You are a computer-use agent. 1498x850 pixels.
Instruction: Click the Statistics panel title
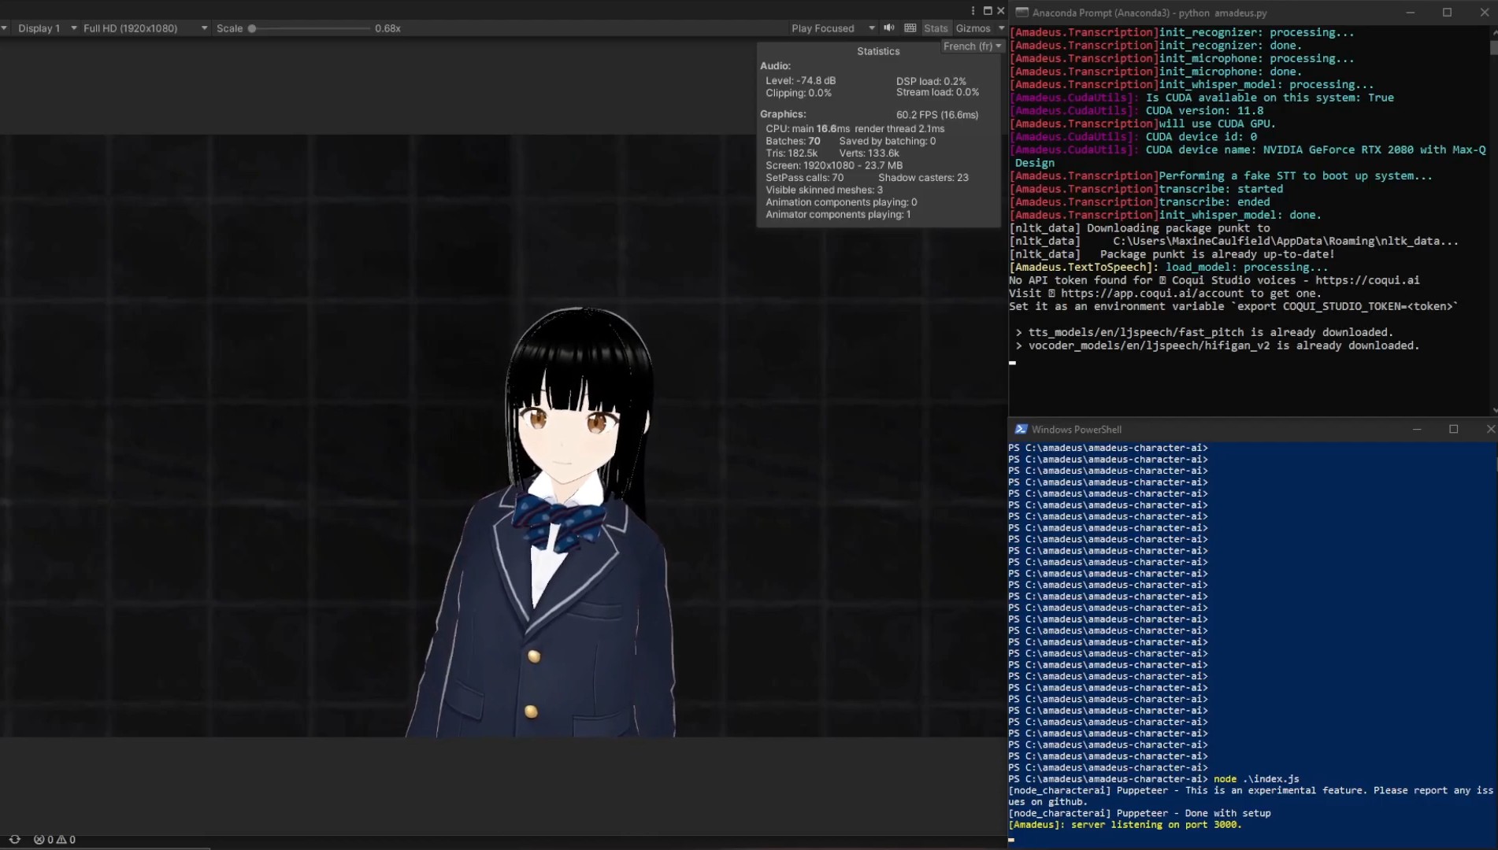(878, 51)
